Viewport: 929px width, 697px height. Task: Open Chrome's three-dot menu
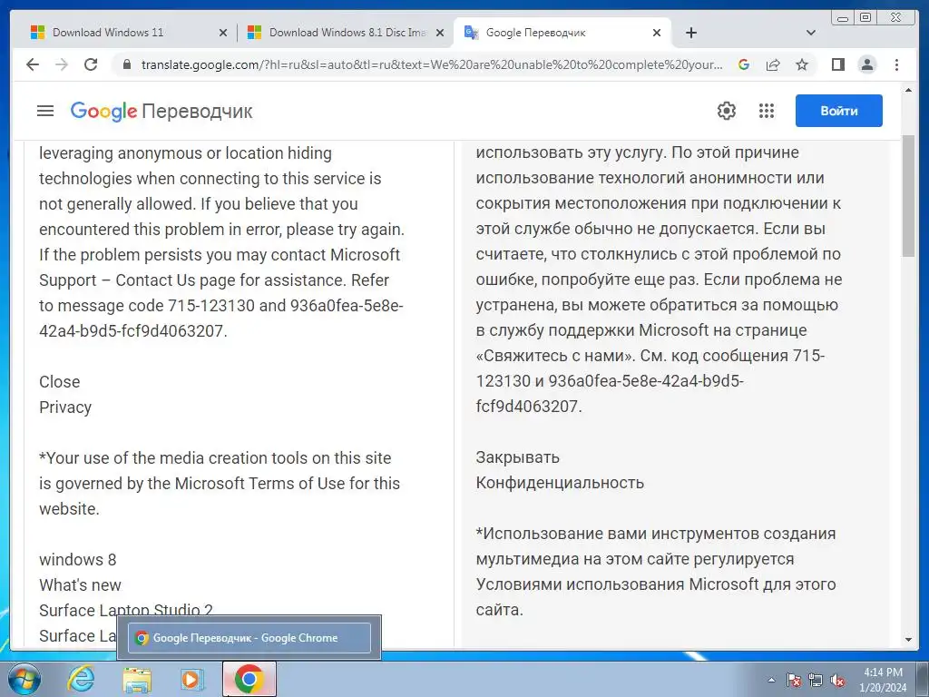[896, 64]
